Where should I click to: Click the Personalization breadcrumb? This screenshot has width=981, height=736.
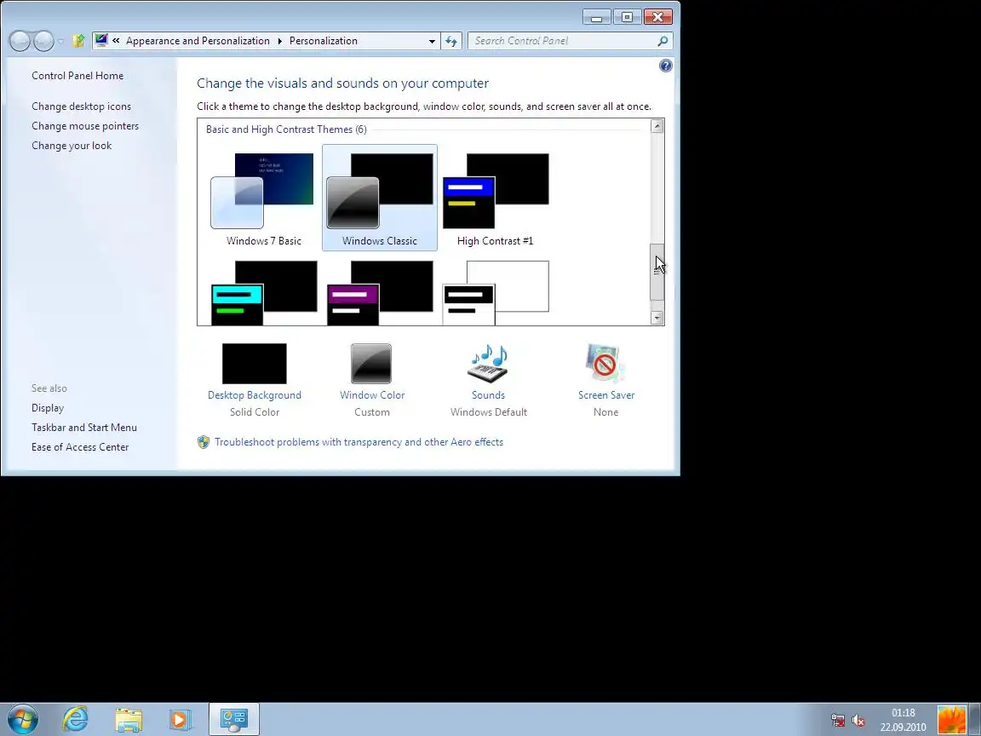click(324, 41)
